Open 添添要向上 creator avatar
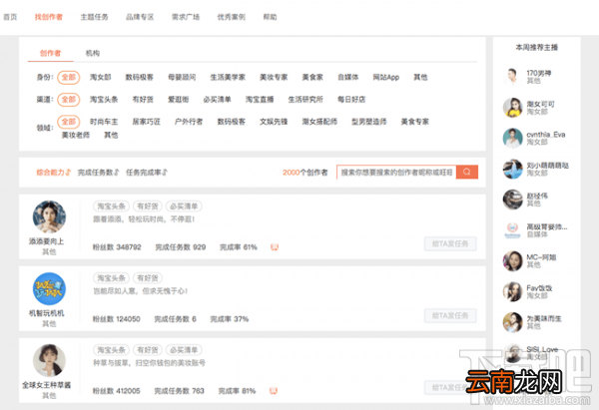This screenshot has width=599, height=410. [x=49, y=216]
